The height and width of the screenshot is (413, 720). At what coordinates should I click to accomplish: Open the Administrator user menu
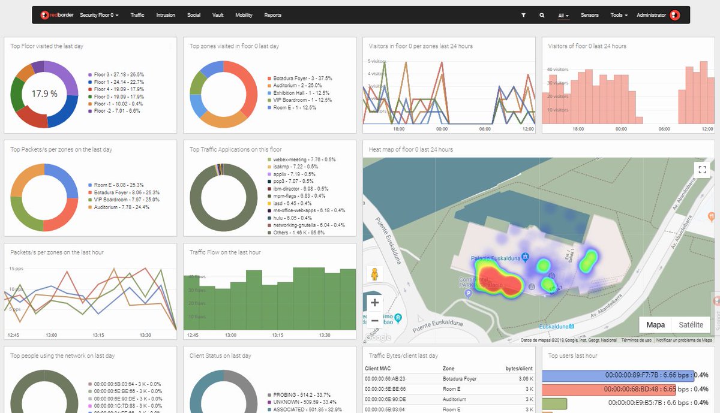coord(652,15)
